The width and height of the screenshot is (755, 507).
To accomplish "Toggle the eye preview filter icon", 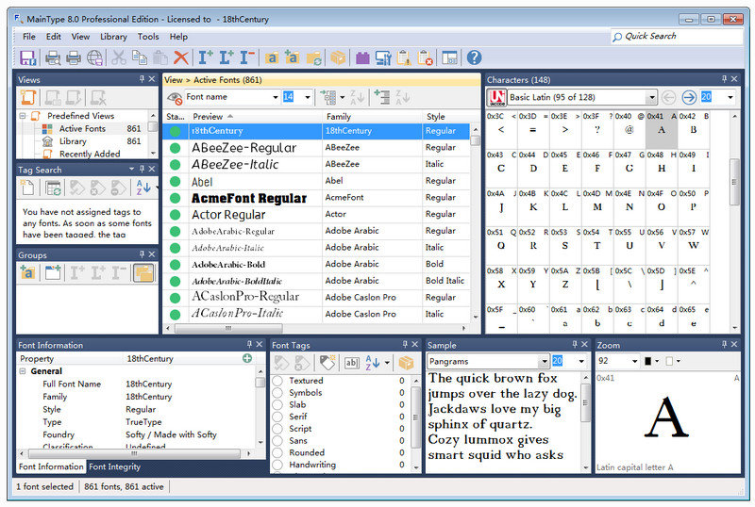I will click(174, 97).
